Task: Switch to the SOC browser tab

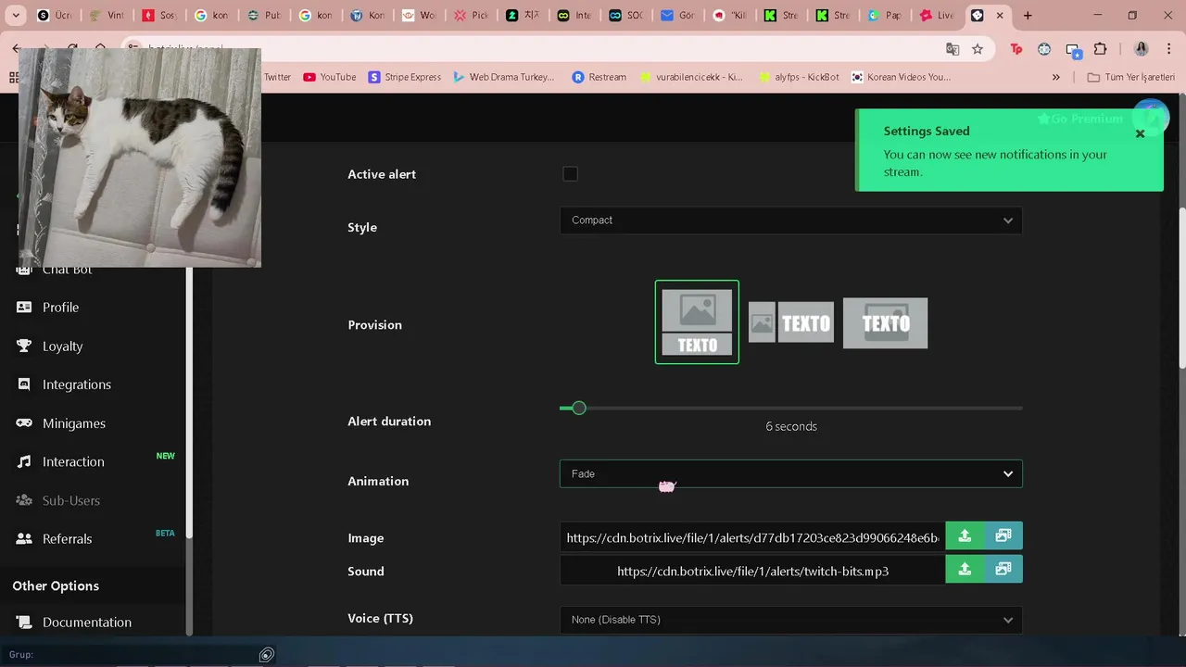Action: [x=625, y=16]
